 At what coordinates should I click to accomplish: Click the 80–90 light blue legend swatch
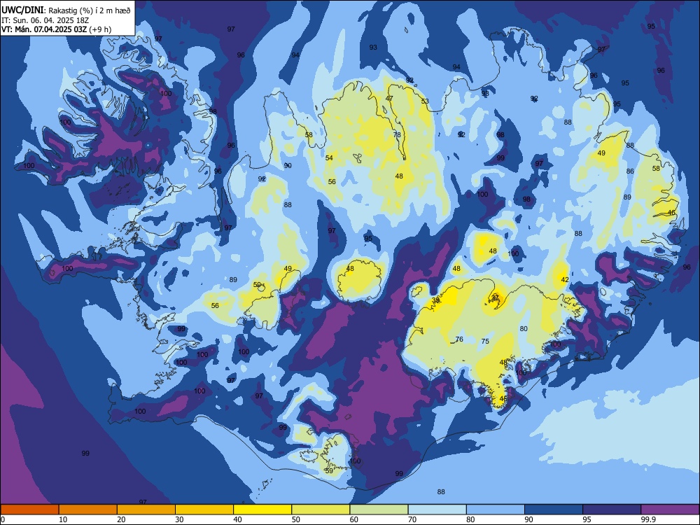496,510
